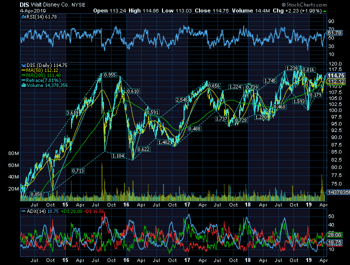This screenshot has width=350, height=265.
Task: Click the 0.816 retracement label
Action: pyautogui.click(x=308, y=69)
